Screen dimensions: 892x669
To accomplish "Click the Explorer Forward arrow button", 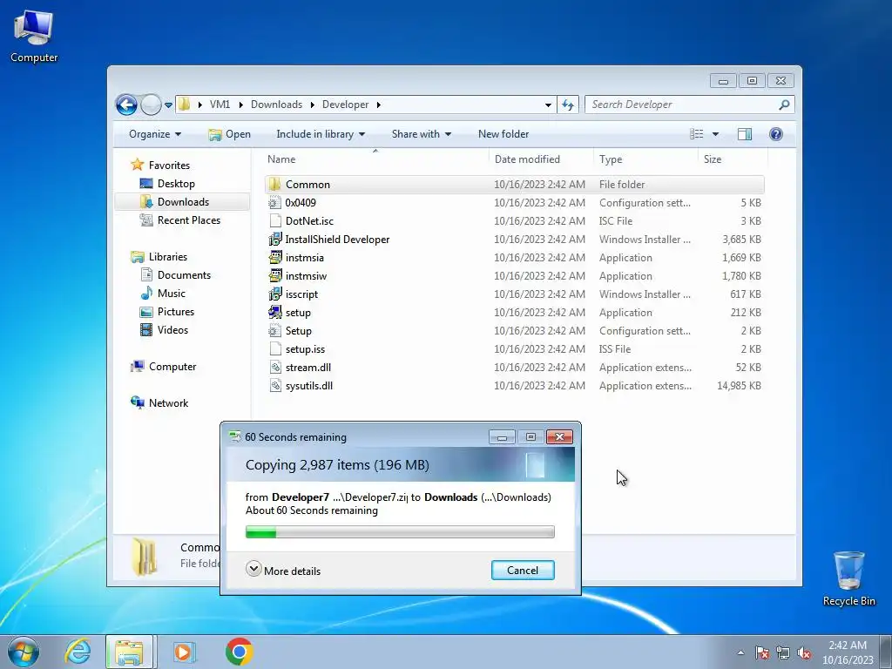I will 151,105.
